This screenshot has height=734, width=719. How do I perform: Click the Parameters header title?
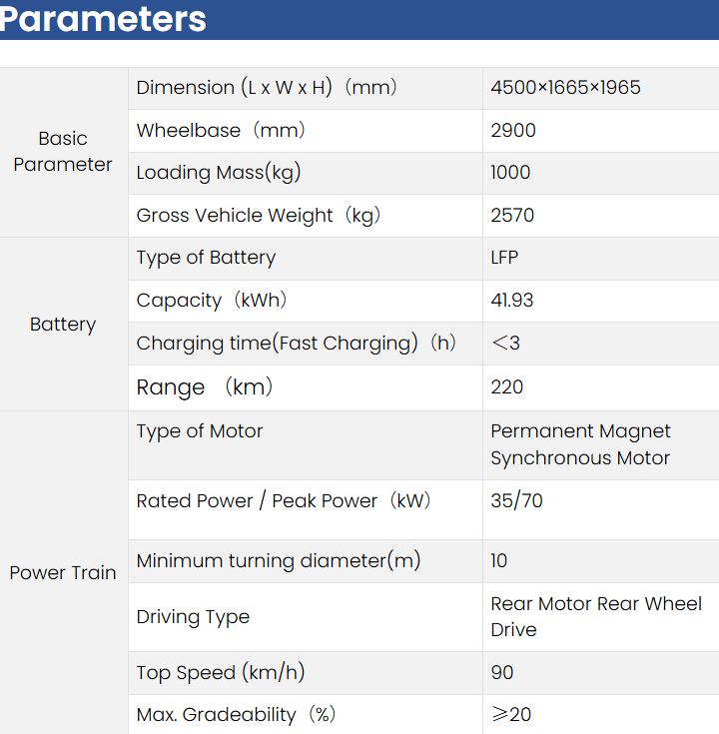(104, 19)
